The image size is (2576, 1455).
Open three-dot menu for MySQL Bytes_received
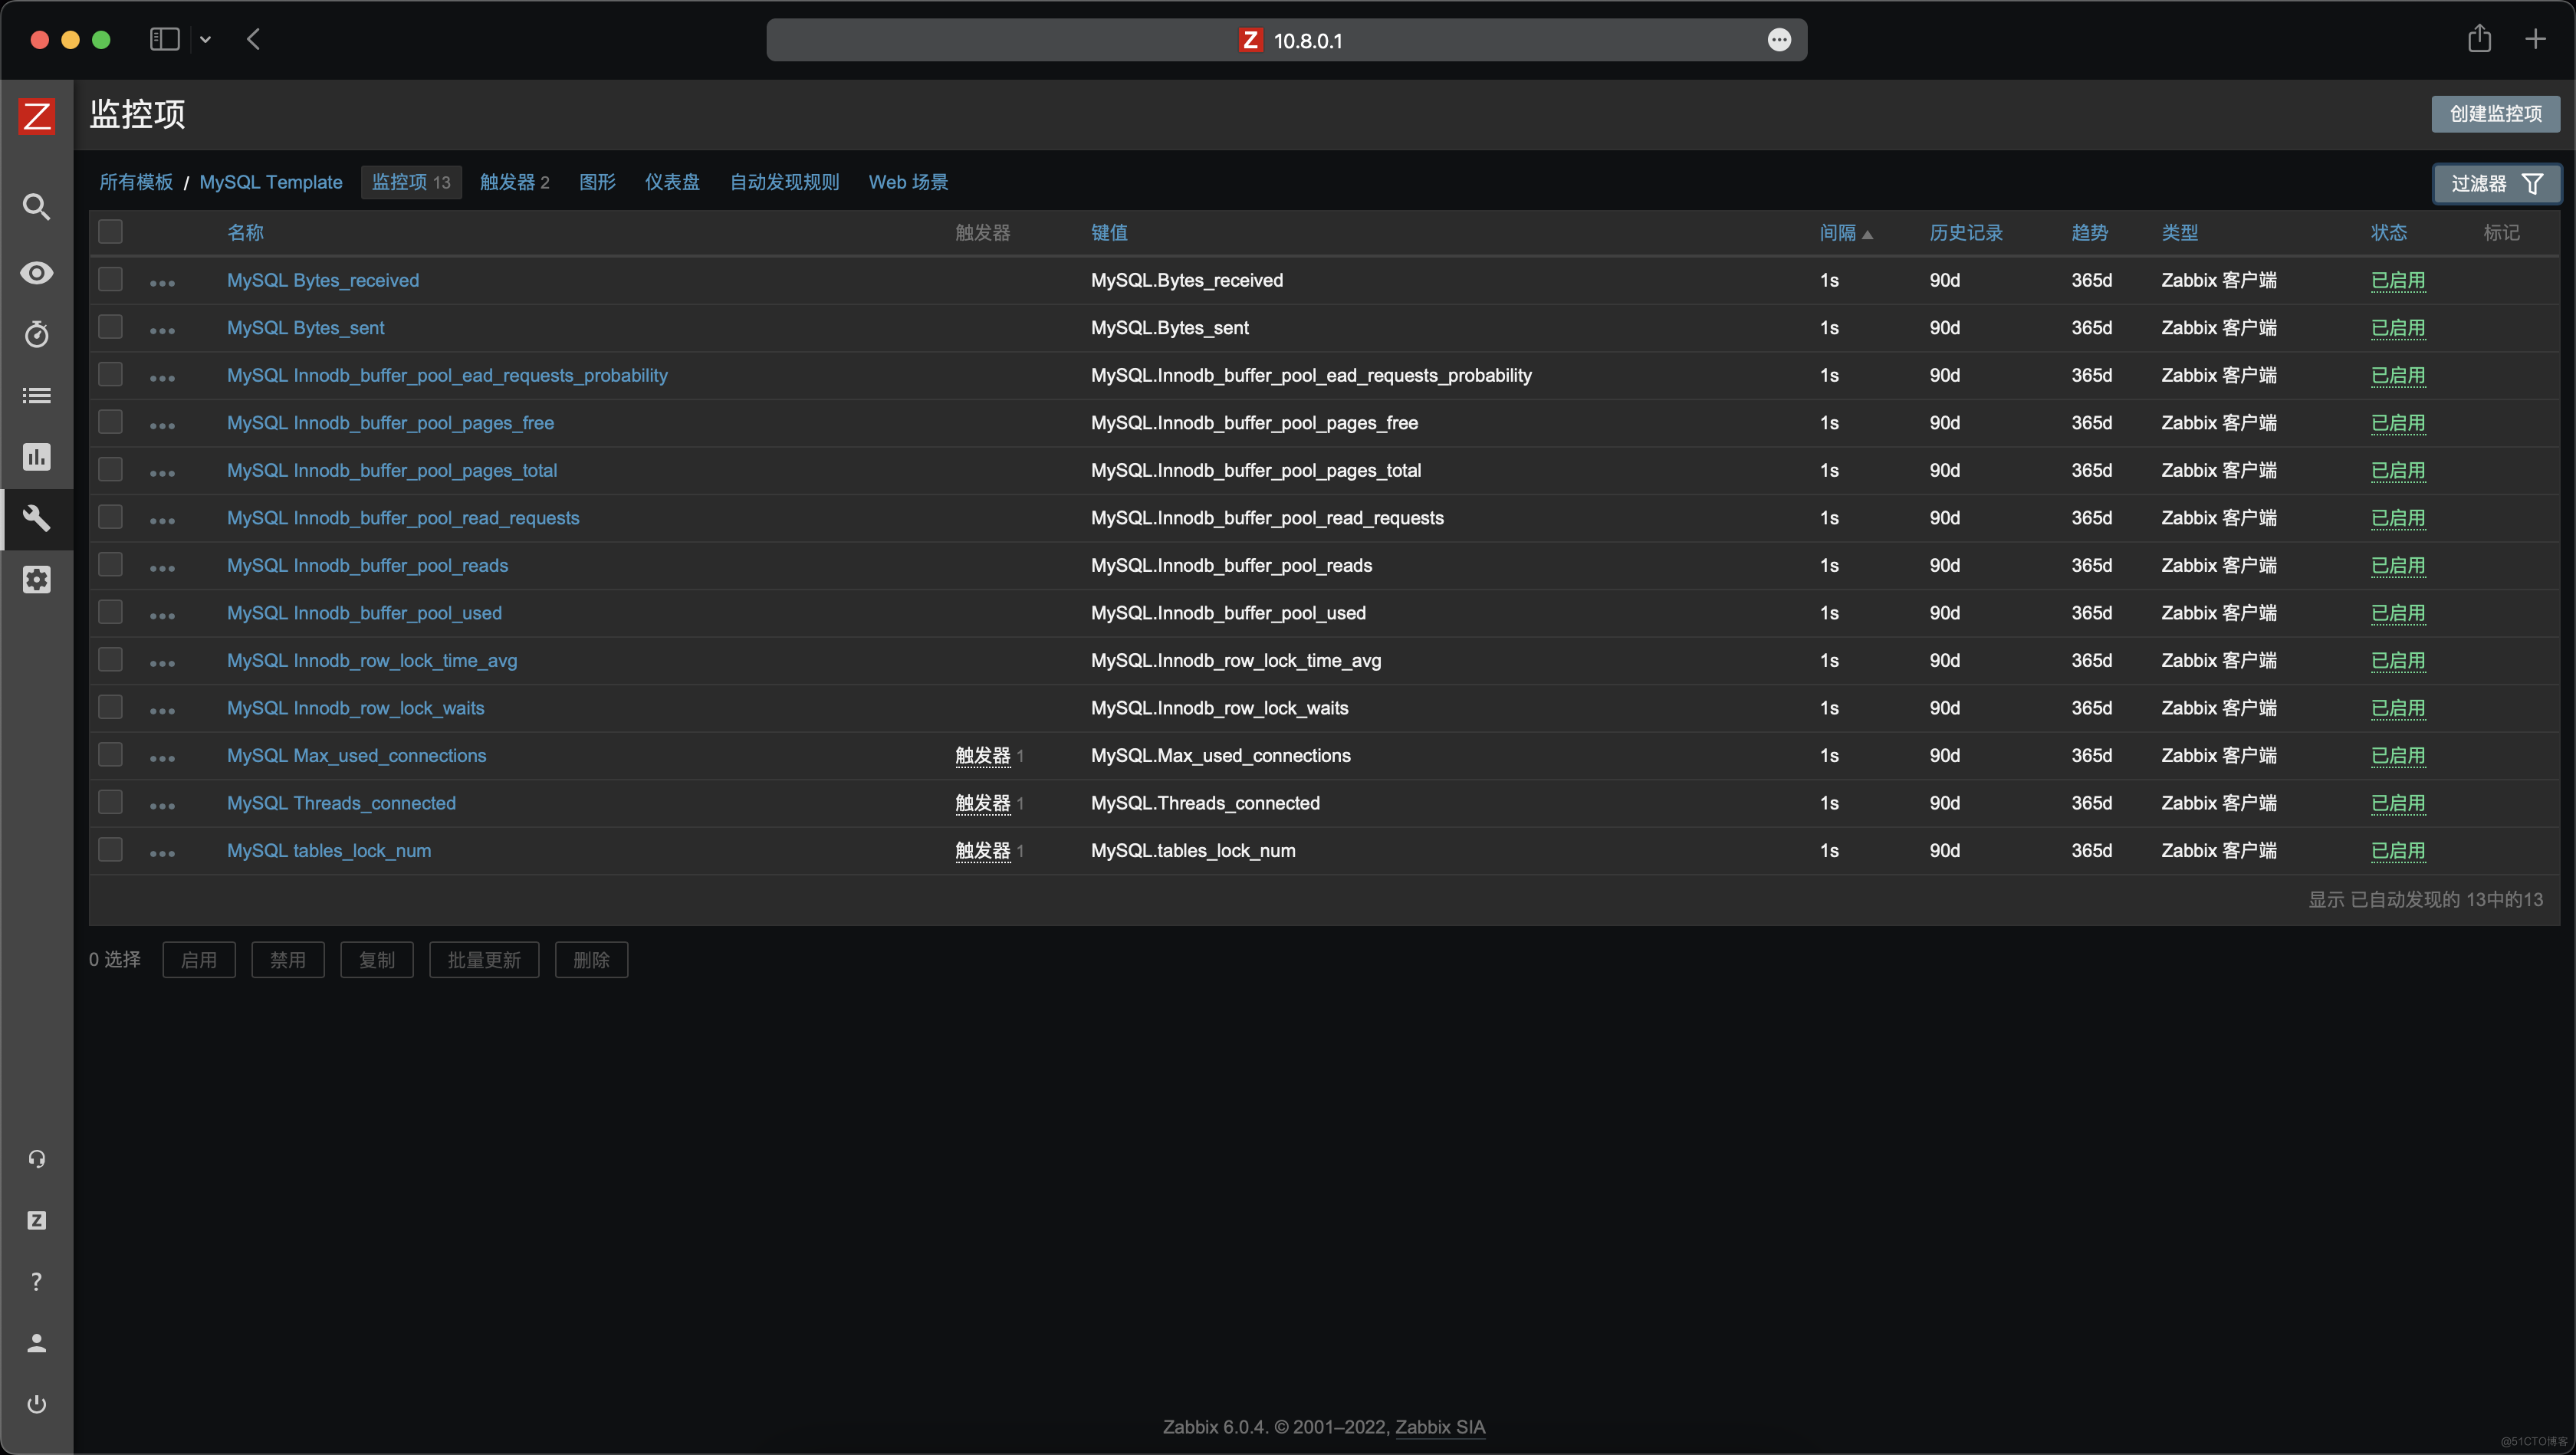(162, 284)
